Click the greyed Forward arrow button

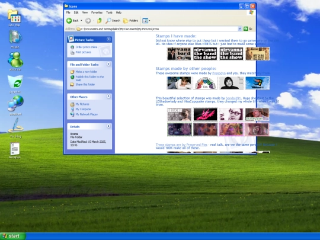(x=88, y=20)
